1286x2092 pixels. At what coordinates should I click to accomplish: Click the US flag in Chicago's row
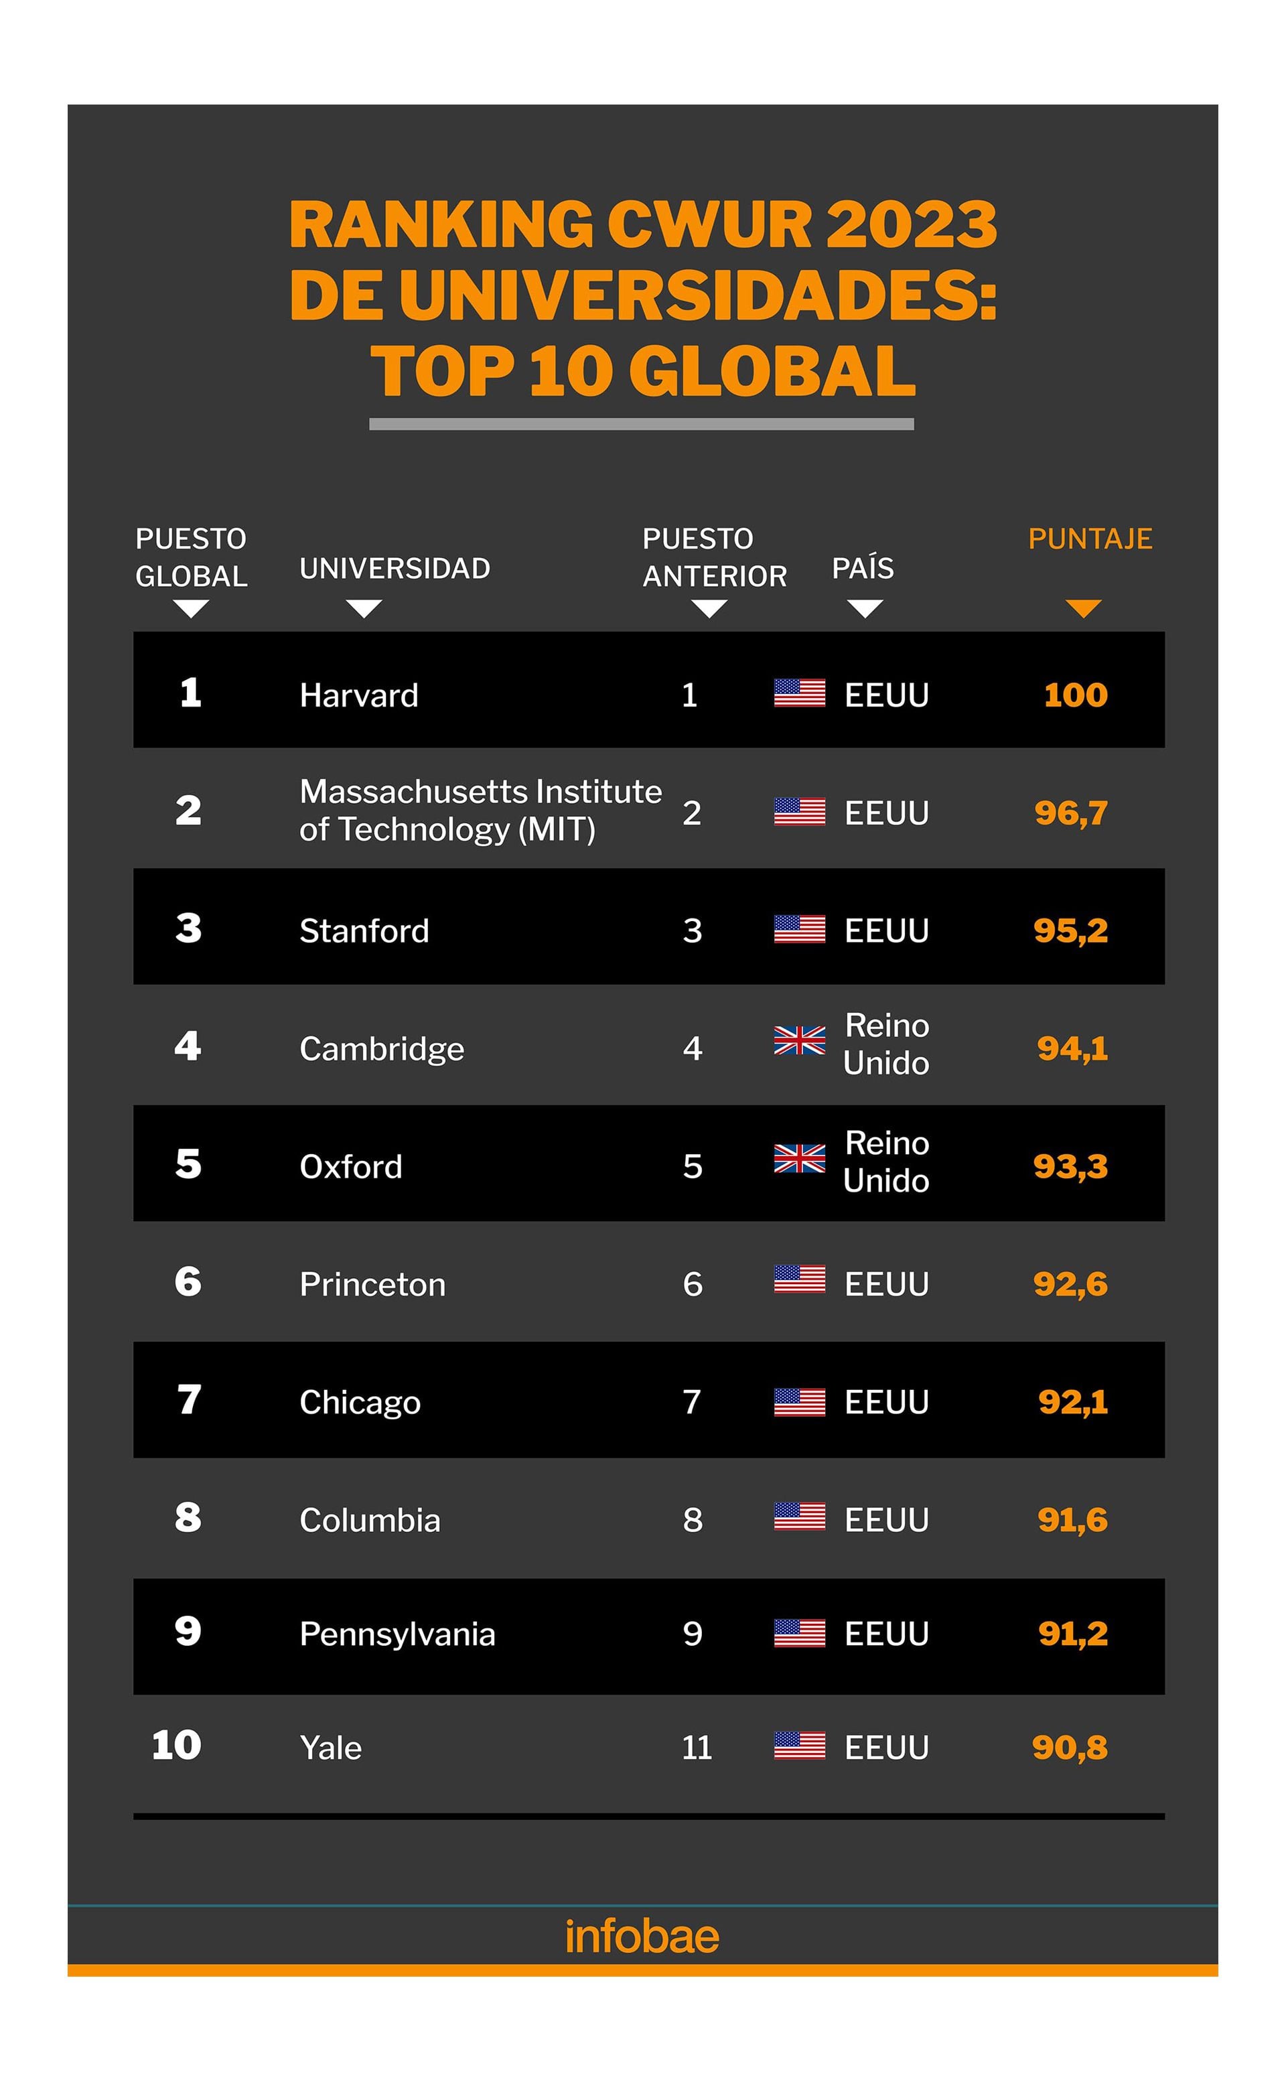(x=798, y=1401)
